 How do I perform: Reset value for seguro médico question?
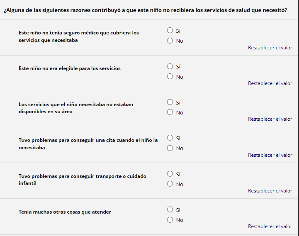click(270, 48)
